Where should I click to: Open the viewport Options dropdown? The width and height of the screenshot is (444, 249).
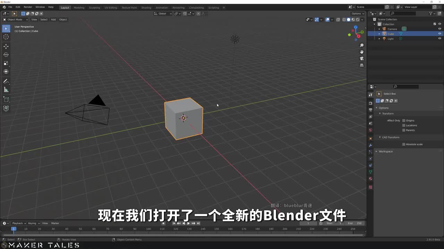click(x=358, y=13)
